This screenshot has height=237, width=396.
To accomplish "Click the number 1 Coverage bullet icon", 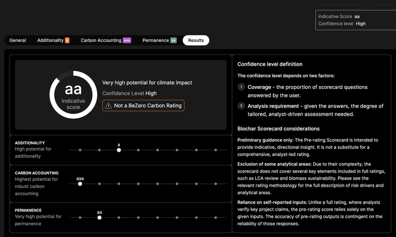I will [241, 87].
